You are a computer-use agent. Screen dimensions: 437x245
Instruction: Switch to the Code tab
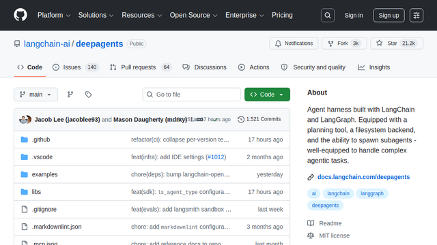click(x=30, y=67)
